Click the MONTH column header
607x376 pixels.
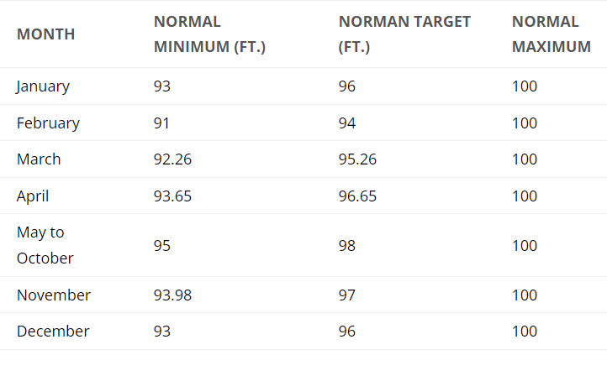click(45, 34)
